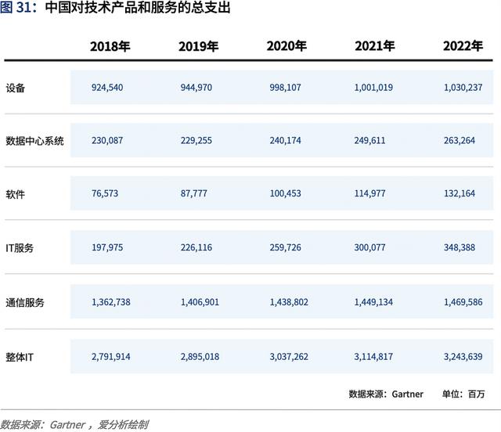The image size is (501, 432).
Task: Select the value 3,037,262
Action: 289,357
